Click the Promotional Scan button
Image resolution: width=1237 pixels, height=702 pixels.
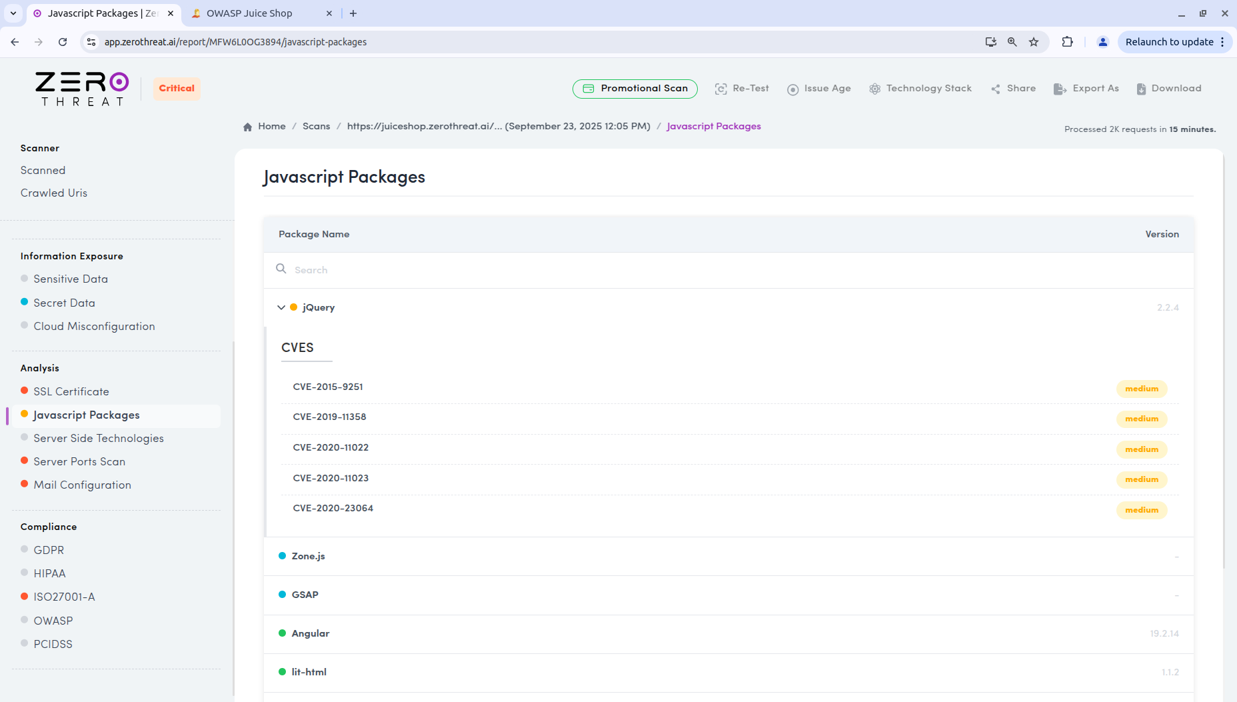tap(634, 89)
